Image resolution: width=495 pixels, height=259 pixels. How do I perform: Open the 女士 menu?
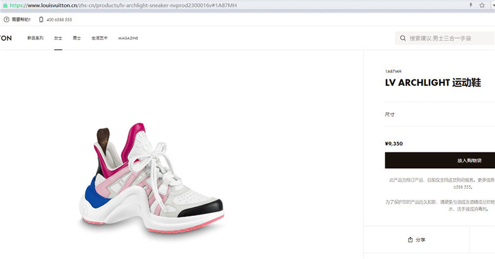58,38
